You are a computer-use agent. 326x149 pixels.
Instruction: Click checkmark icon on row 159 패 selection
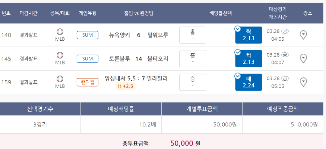[237, 76]
